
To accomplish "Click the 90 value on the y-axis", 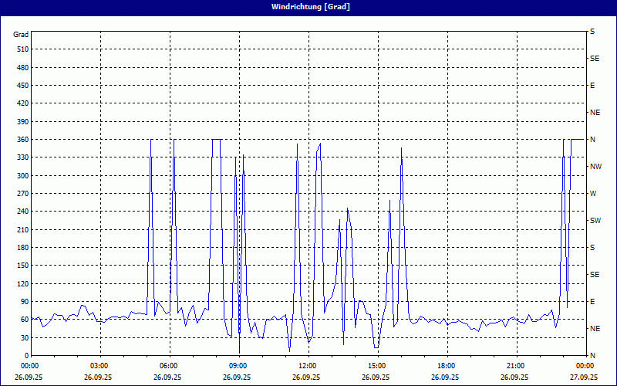I will click(24, 302).
